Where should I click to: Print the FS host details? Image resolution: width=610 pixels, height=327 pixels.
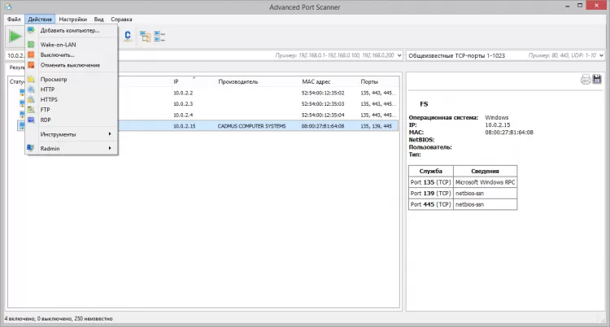(x=585, y=79)
